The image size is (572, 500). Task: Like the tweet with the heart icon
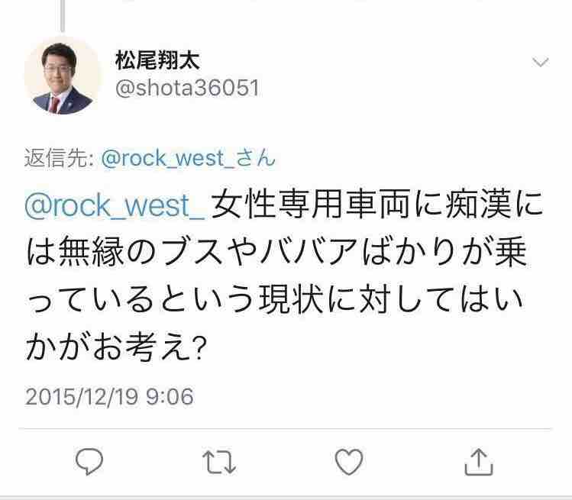(349, 462)
